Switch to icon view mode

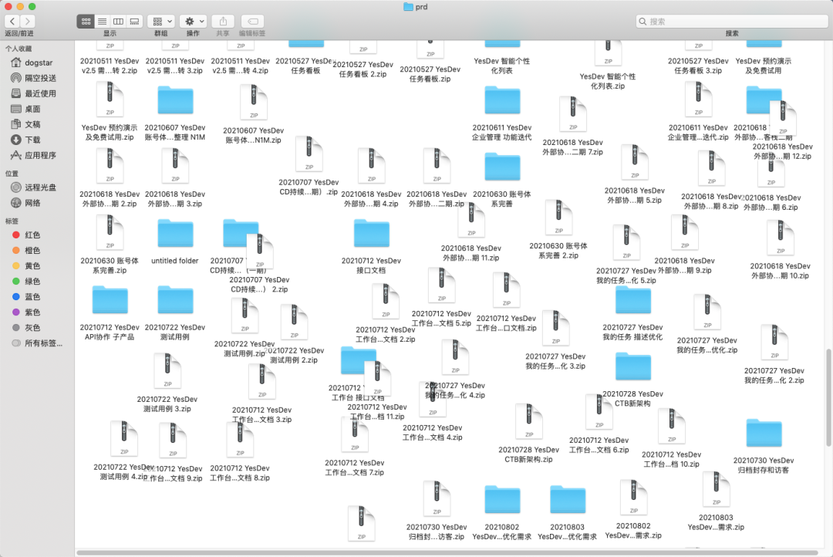click(x=86, y=22)
